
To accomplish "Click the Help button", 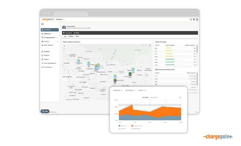I will 45,111.
